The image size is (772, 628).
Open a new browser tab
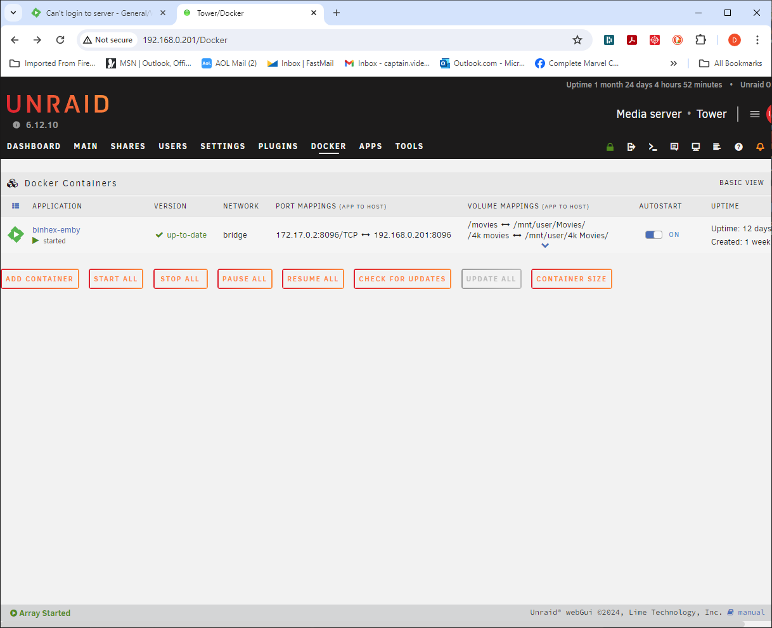pyautogui.click(x=337, y=13)
